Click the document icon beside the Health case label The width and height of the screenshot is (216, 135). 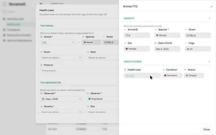(125, 70)
